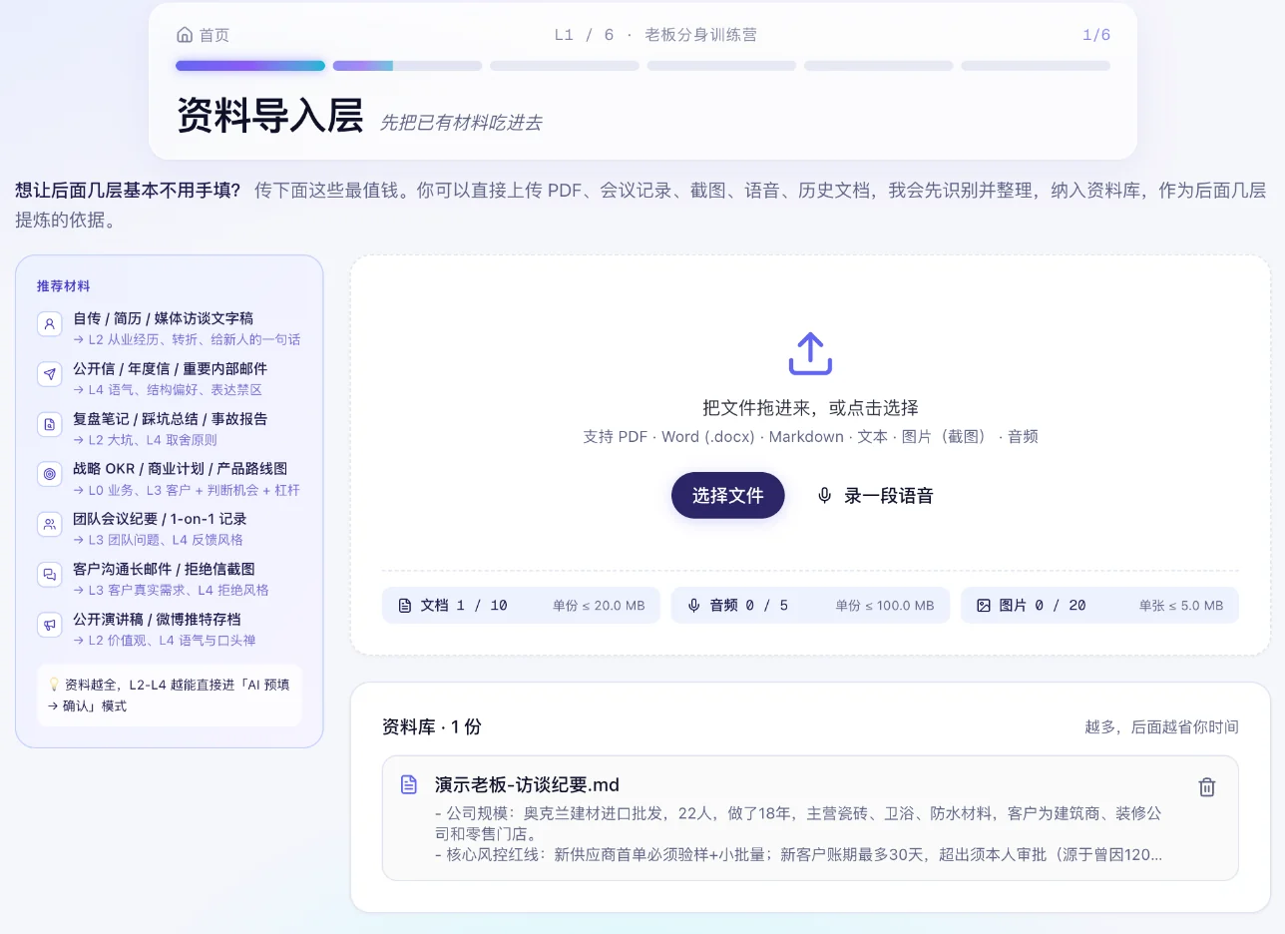Click the file icon of 演示老板-访谈纪要.md
The width and height of the screenshot is (1285, 934).
409,784
